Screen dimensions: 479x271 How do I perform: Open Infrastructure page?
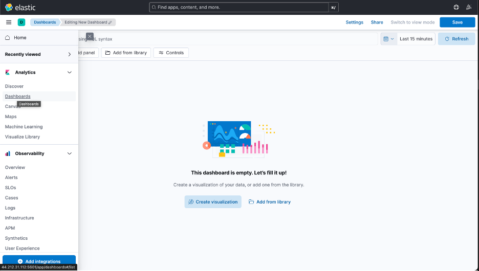point(19,218)
